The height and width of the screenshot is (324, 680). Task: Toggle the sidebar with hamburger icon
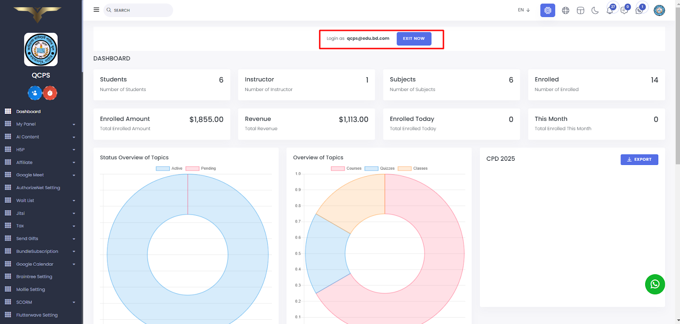[96, 10]
